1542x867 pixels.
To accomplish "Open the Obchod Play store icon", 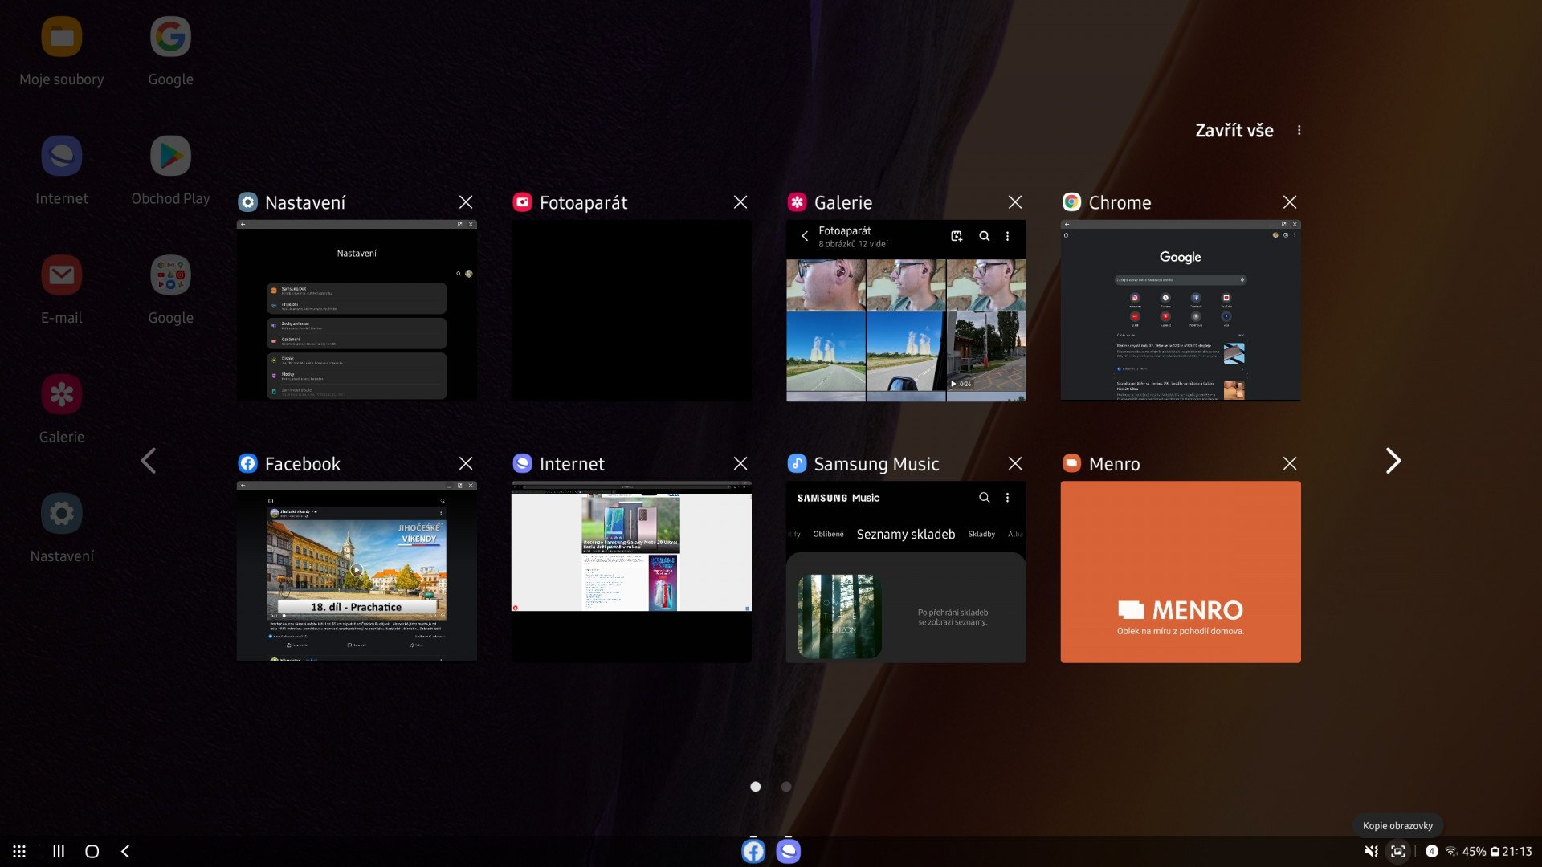I will (x=170, y=156).
